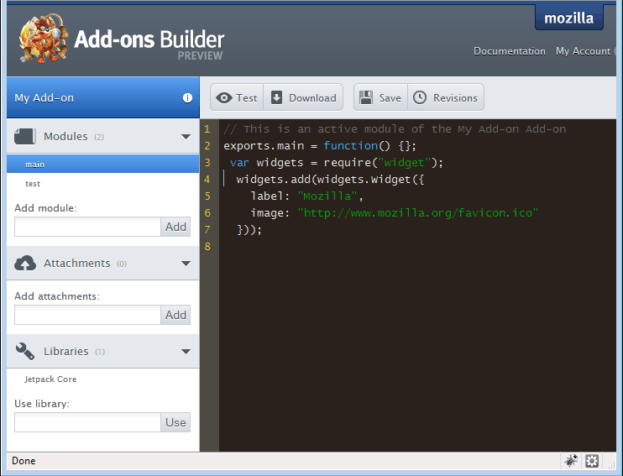Click Add button for new module
623x476 pixels.
pos(175,227)
